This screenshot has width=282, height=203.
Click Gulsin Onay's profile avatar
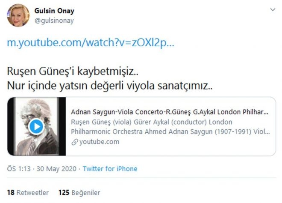18,15
